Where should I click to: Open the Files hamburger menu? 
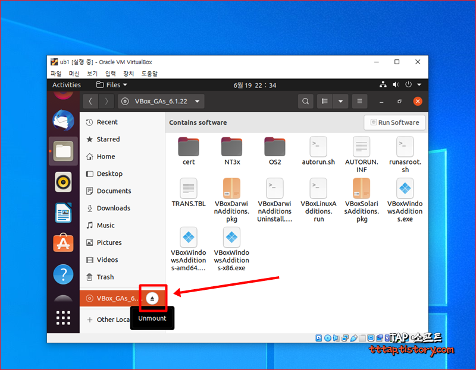pyautogui.click(x=359, y=101)
